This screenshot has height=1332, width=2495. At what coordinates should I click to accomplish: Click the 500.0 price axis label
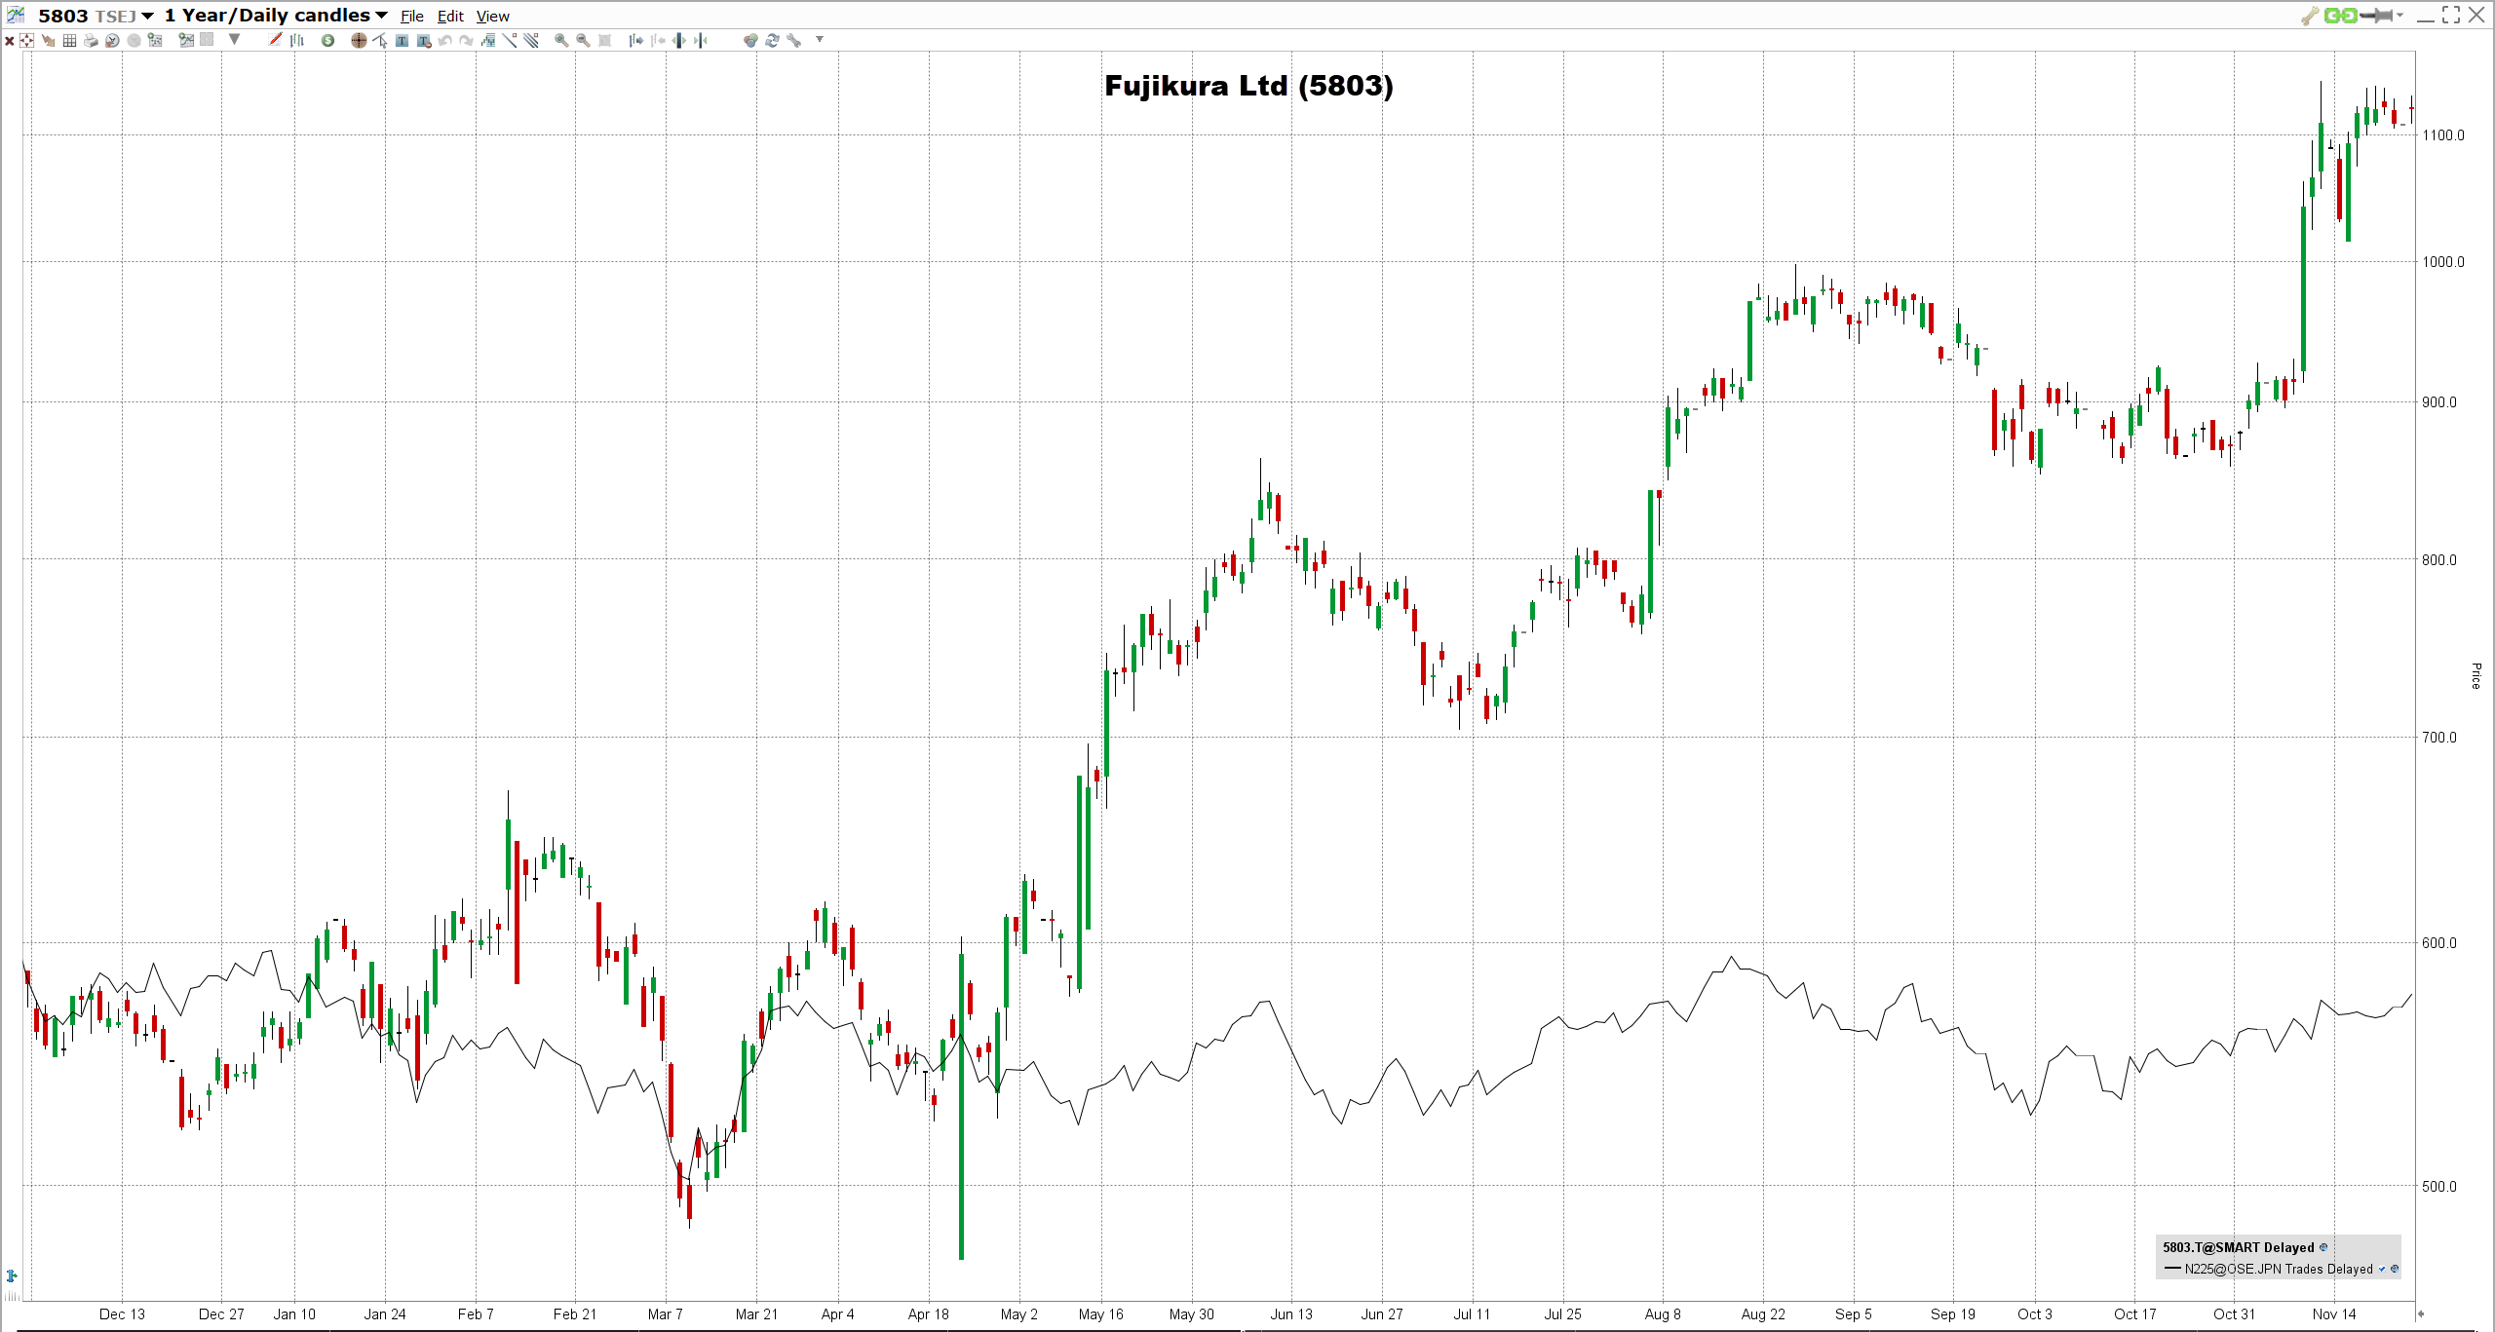(x=2439, y=1186)
